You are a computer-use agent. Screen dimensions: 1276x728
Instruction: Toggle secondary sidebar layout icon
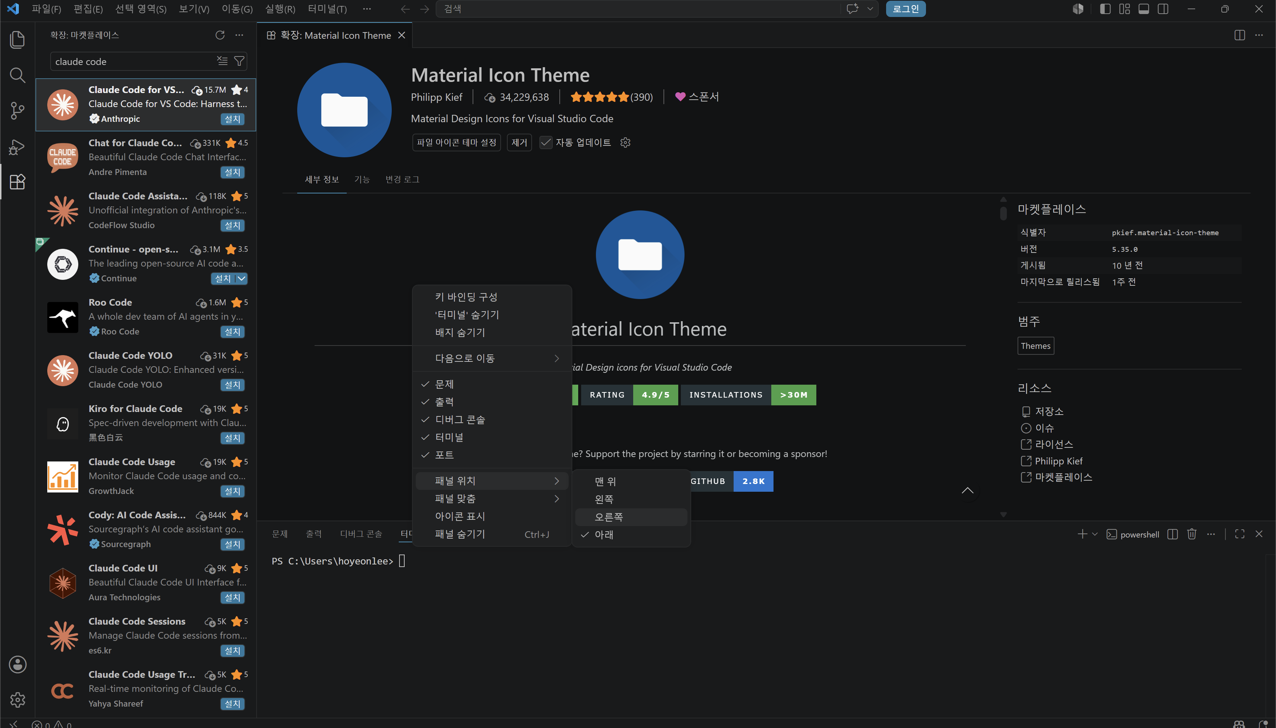[x=1163, y=9]
